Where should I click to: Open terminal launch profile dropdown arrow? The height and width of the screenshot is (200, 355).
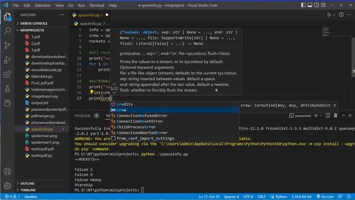321,116
